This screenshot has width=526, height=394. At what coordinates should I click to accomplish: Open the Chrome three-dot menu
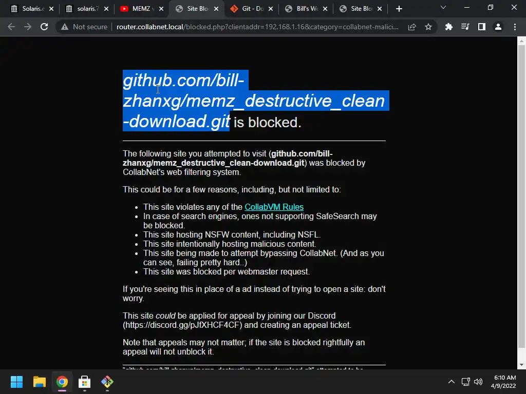pyautogui.click(x=515, y=27)
